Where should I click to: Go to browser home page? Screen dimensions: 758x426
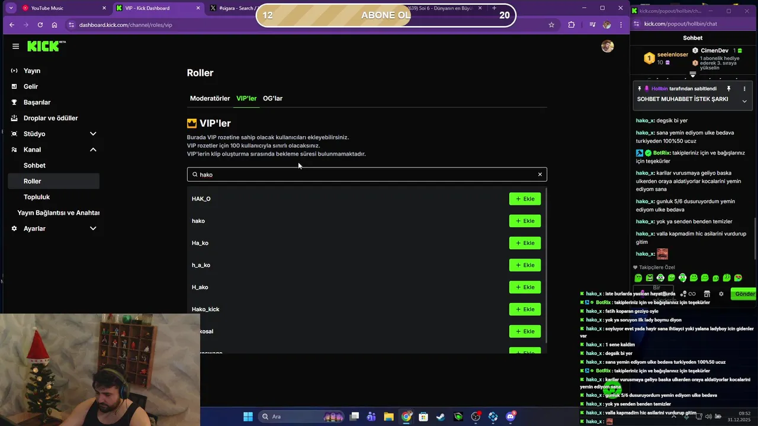coord(54,25)
